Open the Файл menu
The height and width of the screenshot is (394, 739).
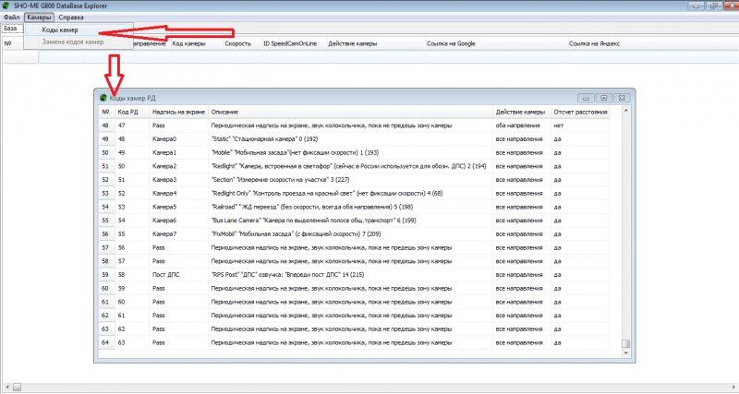pos(11,18)
